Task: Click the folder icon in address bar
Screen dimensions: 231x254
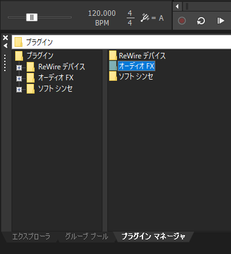Action: [x=19, y=42]
